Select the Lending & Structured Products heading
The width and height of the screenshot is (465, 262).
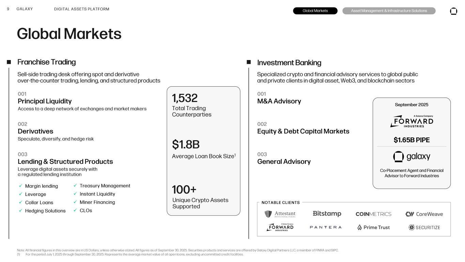pyautogui.click(x=65, y=162)
